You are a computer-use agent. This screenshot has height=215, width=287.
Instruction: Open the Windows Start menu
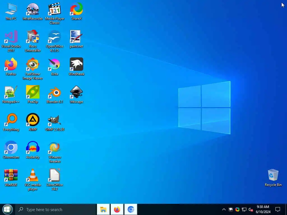coord(7,209)
